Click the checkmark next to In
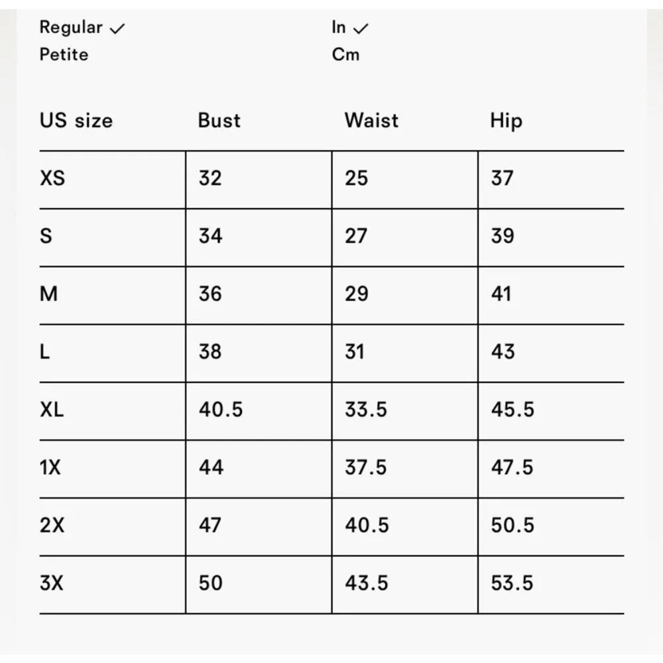 tap(361, 29)
